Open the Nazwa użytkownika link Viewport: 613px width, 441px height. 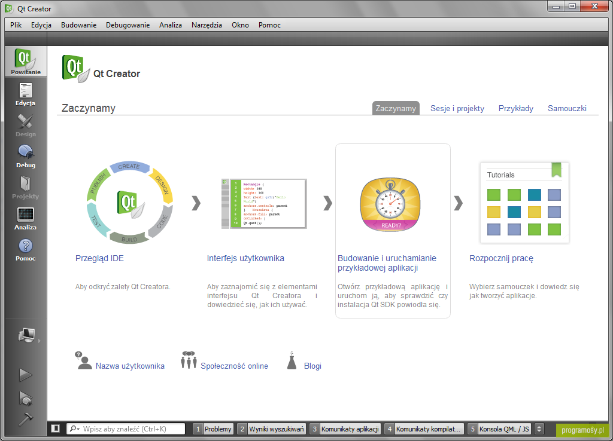(130, 366)
